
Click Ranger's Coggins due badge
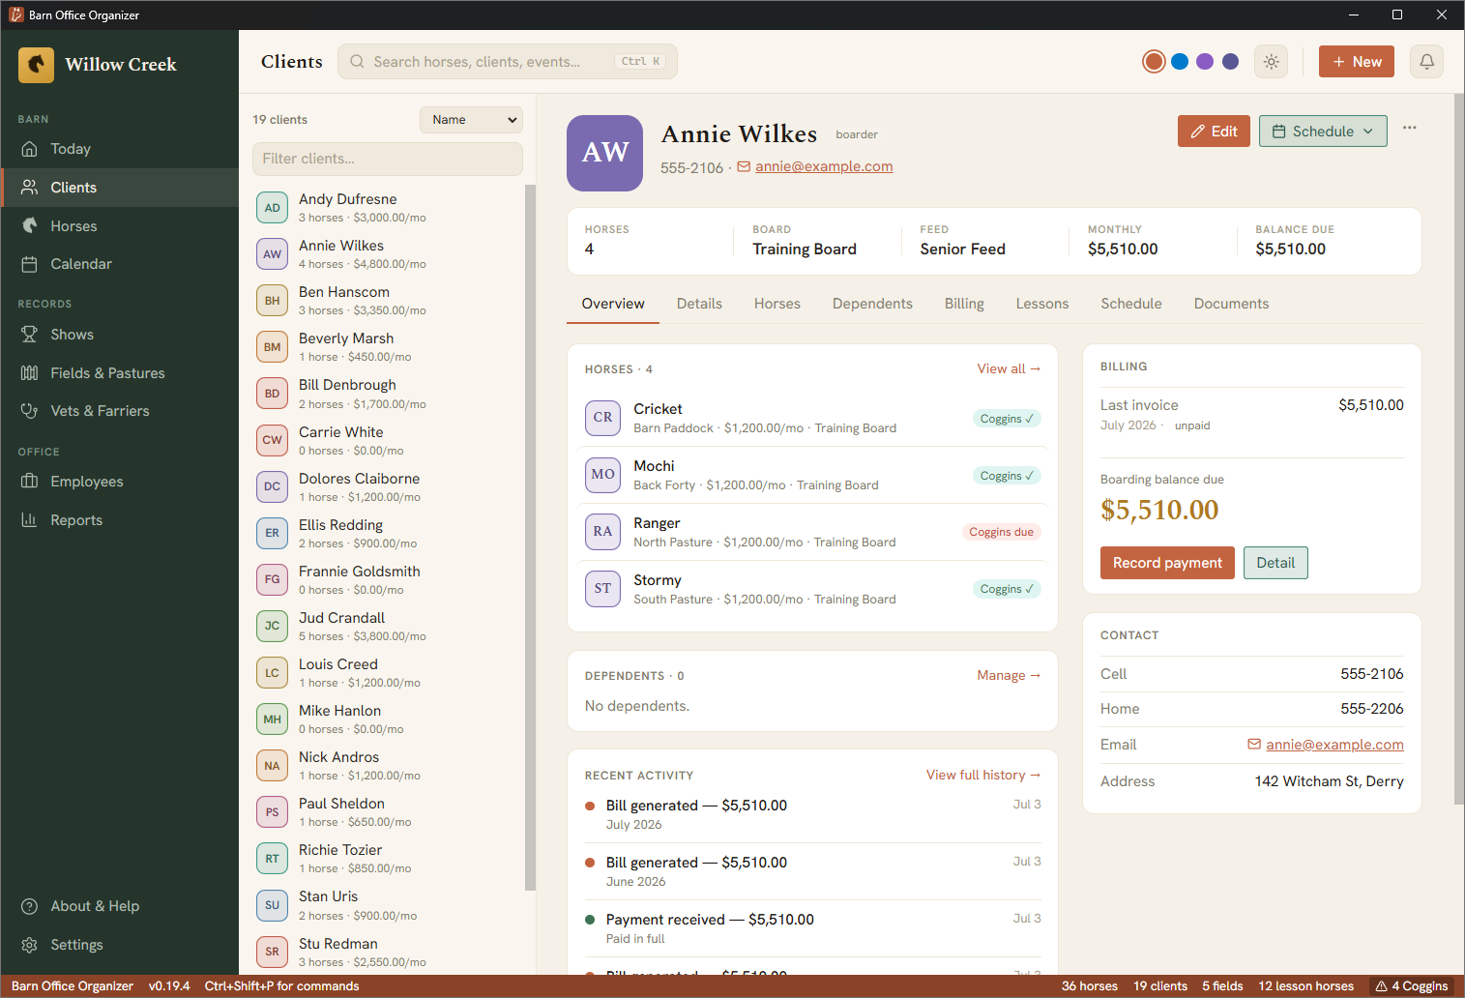pyautogui.click(x=1001, y=532)
